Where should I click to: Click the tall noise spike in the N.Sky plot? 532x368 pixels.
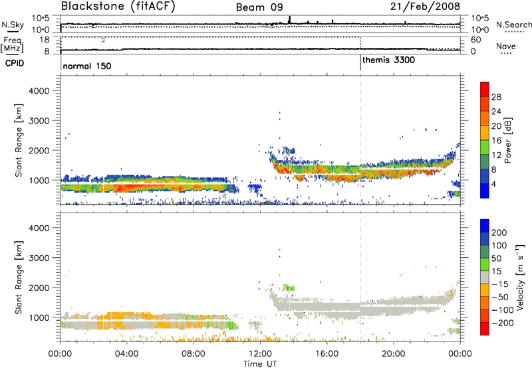point(289,20)
